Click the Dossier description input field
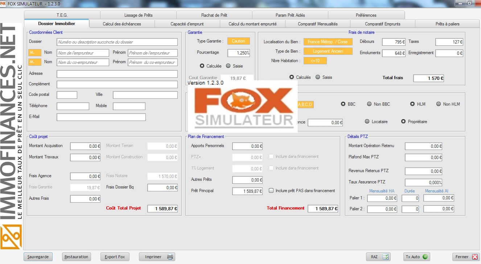 pyautogui.click(x=116, y=42)
